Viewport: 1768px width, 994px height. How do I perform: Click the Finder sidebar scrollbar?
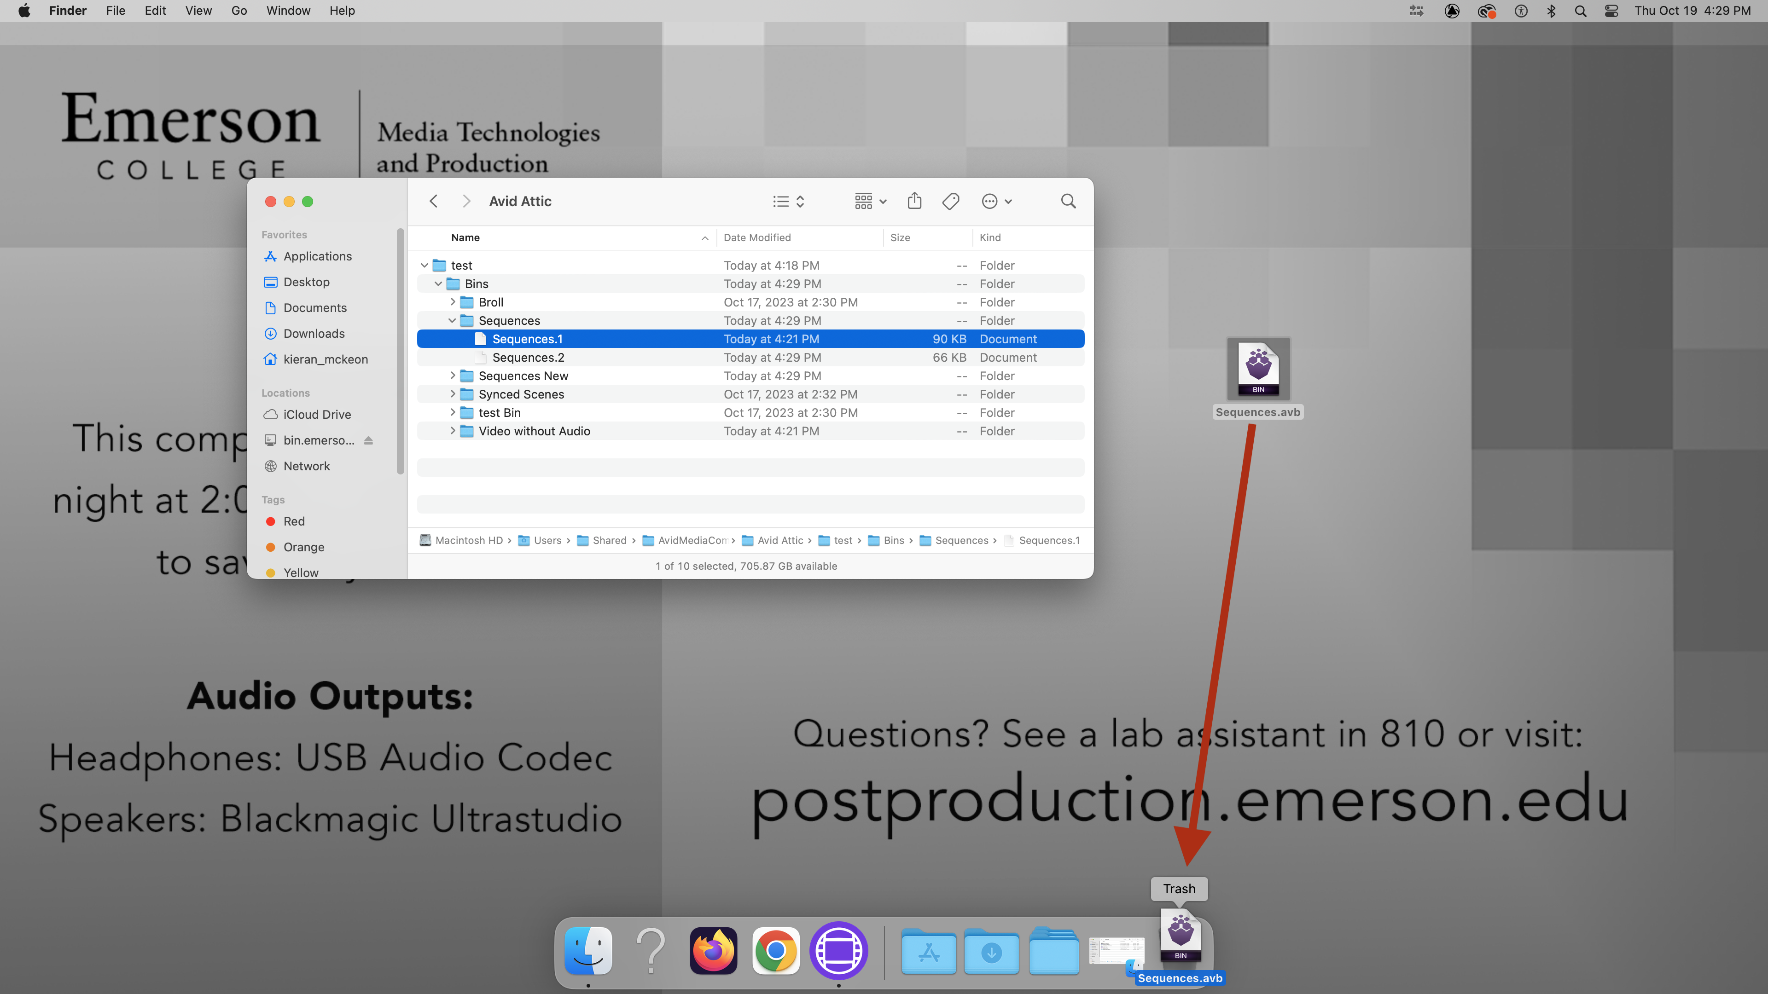400,352
